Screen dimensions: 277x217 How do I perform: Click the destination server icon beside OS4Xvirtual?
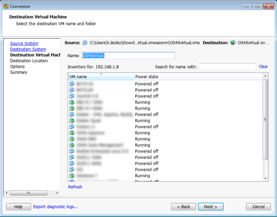pyautogui.click(x=233, y=43)
